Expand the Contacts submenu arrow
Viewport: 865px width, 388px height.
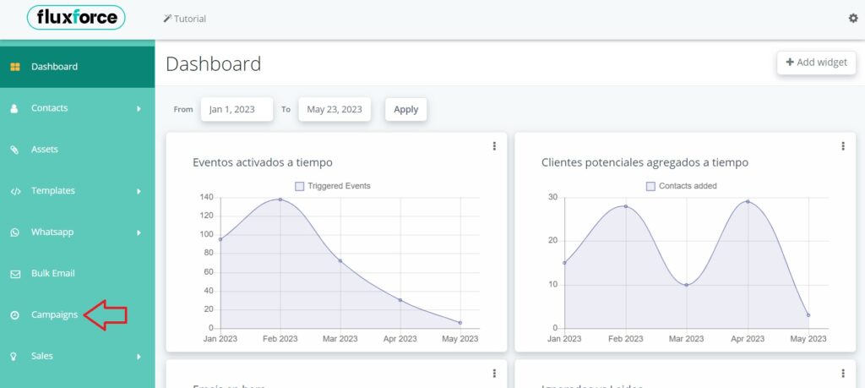pyautogui.click(x=139, y=109)
